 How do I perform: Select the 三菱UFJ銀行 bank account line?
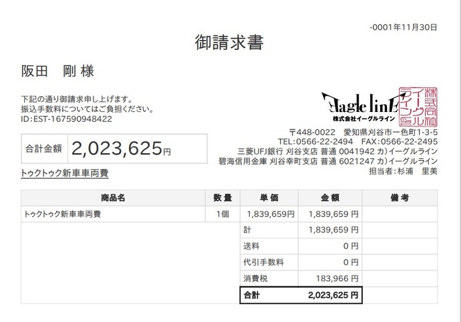(337, 151)
